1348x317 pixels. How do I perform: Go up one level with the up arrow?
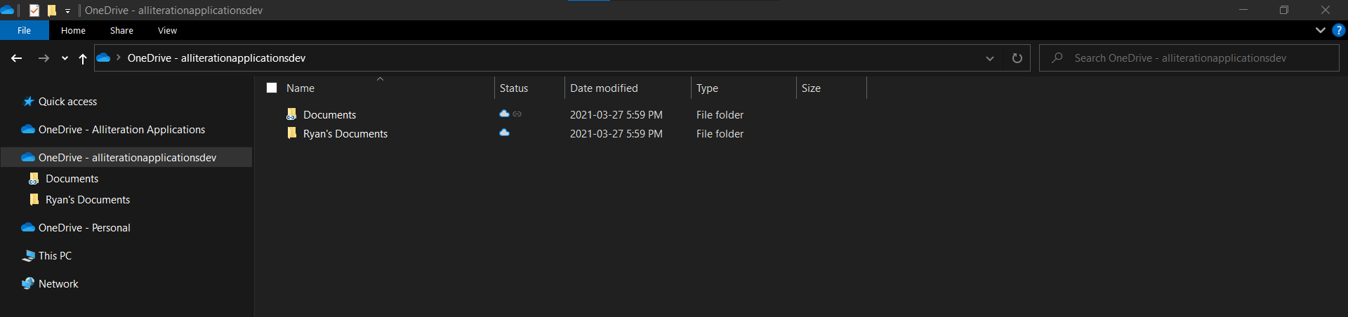click(x=83, y=58)
